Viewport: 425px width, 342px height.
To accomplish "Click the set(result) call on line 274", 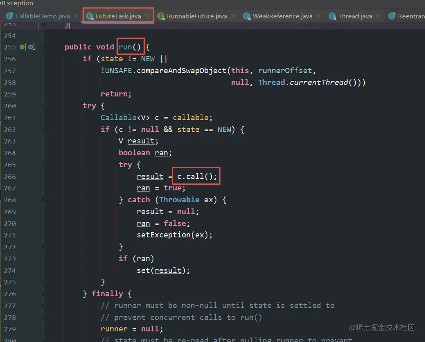I will pyautogui.click(x=163, y=270).
